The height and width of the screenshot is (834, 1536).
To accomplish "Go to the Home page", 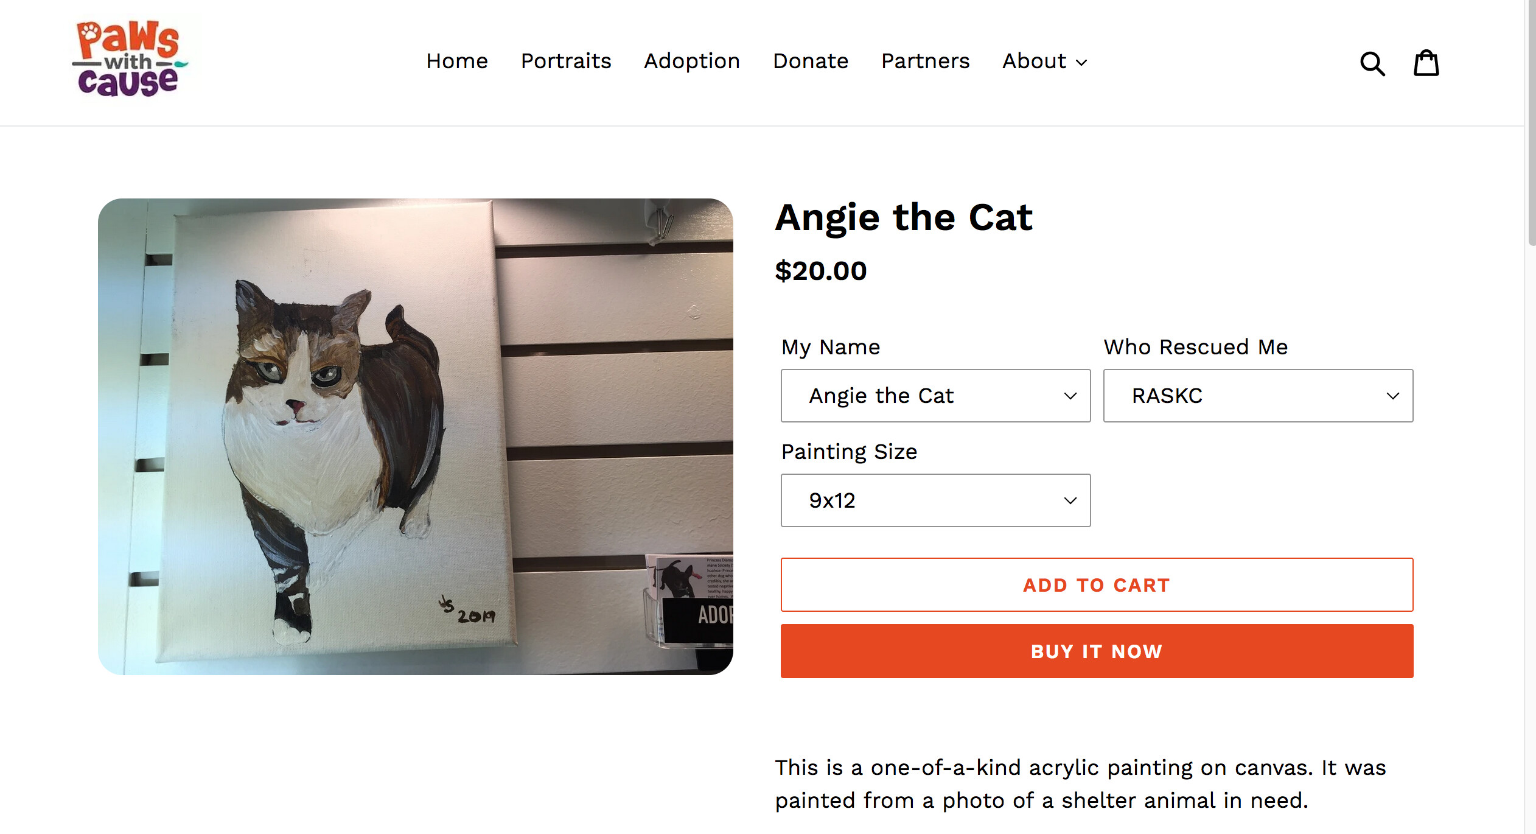I will [457, 61].
